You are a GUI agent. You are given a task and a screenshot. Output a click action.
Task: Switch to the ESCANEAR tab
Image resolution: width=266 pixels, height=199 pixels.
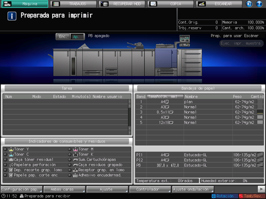click(219, 4)
